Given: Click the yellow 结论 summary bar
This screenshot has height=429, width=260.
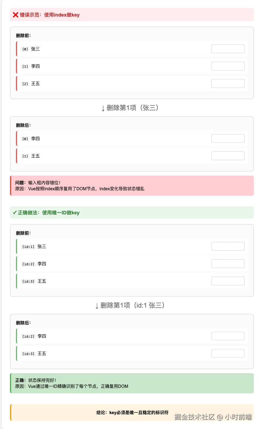Looking at the screenshot, I should (x=132, y=412).
